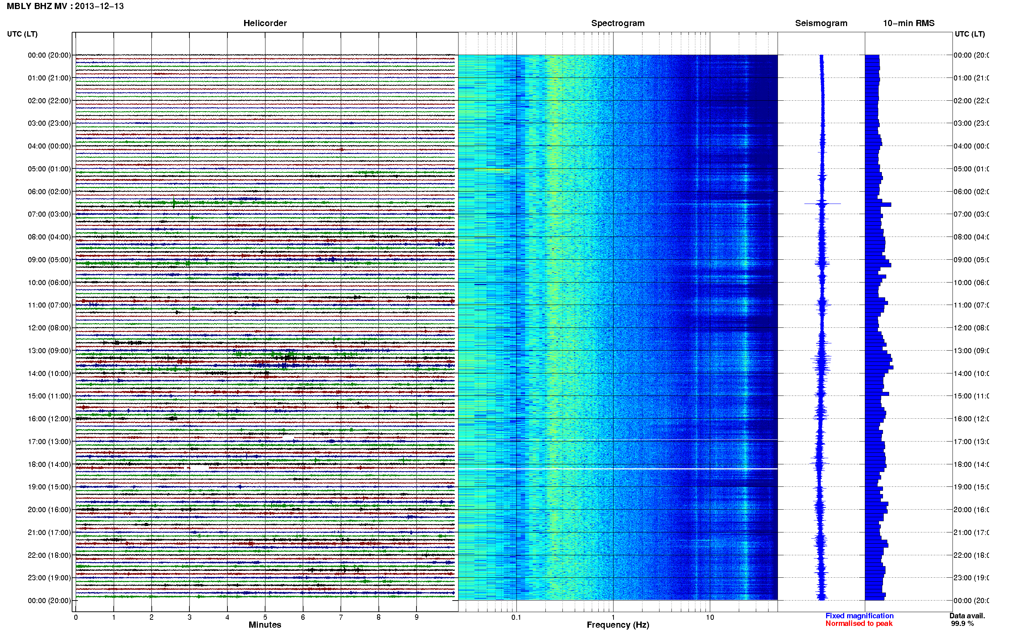The width and height of the screenshot is (1030, 644).
Task: Click left time label 05:00 (01:00)
Action: click(49, 169)
